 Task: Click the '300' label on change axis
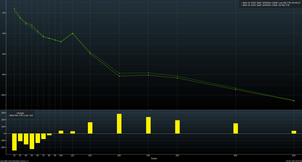click(3, 113)
